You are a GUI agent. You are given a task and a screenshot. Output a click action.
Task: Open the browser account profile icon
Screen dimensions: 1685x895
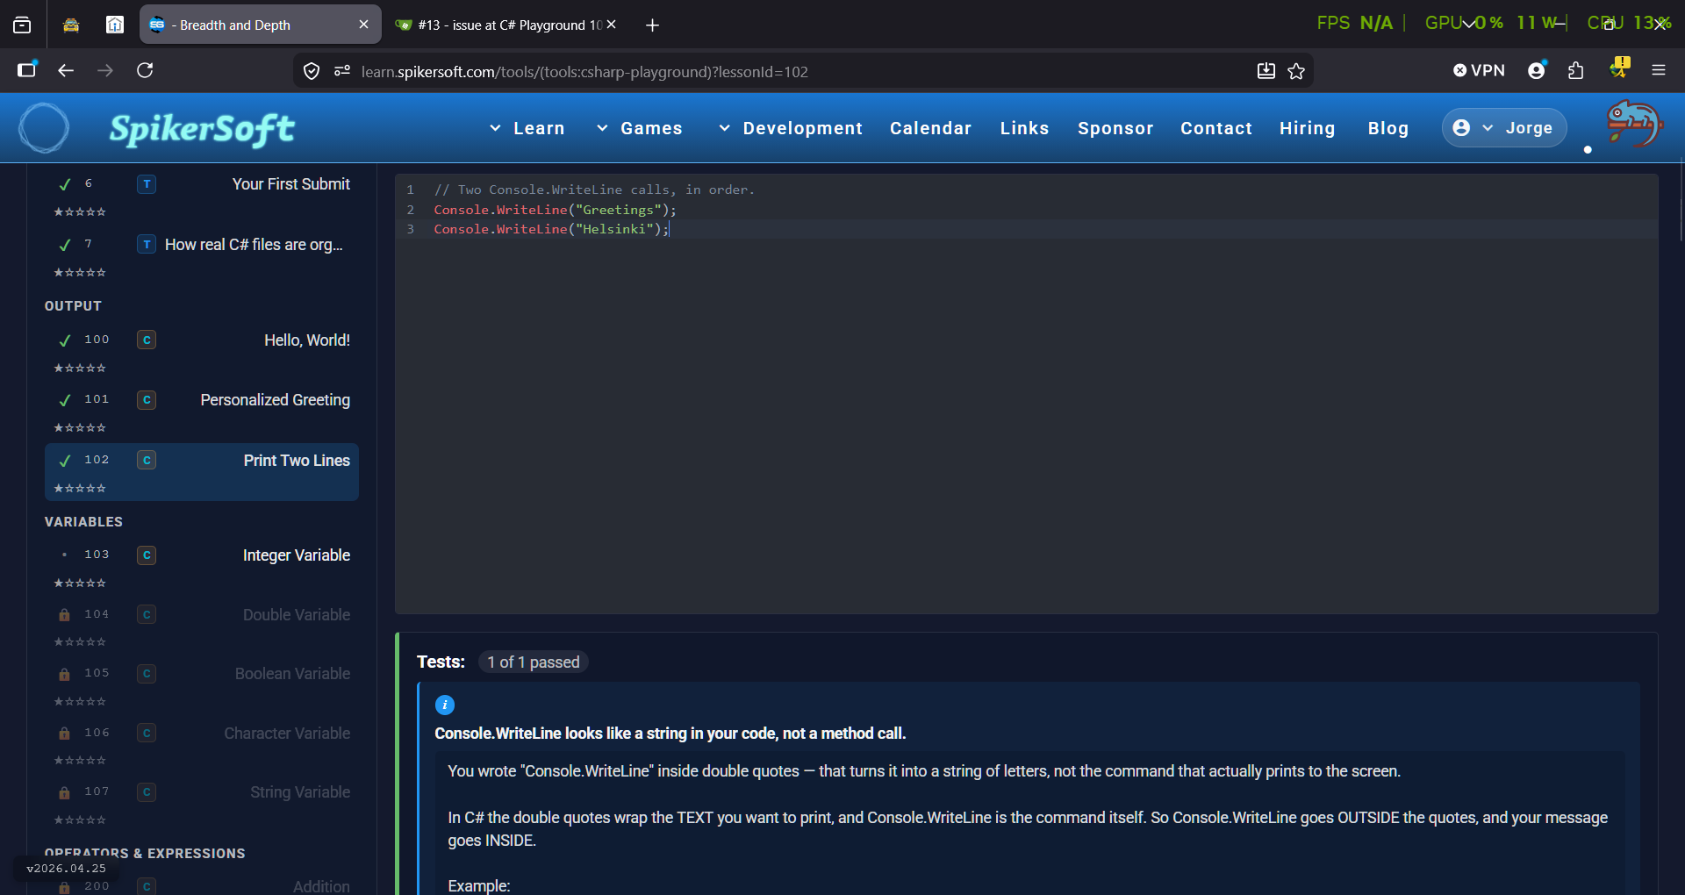1537,70
